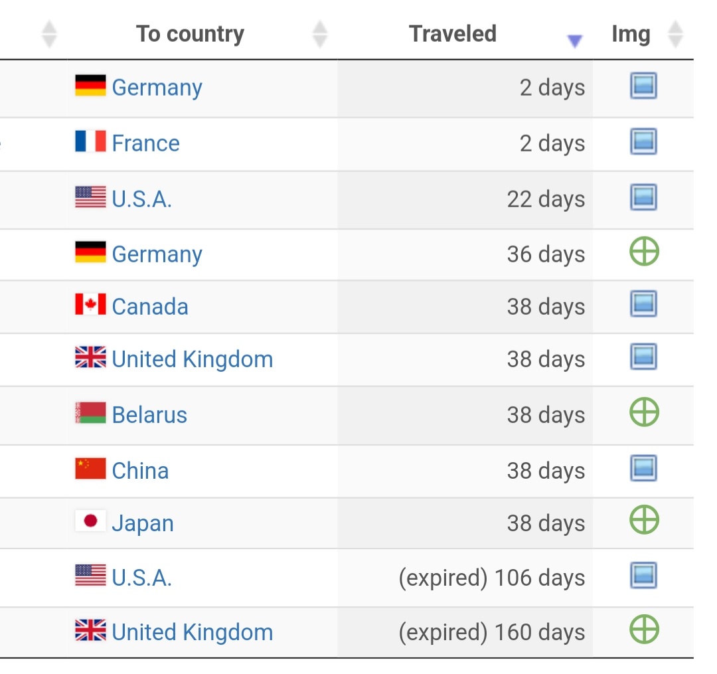
Task: Sort table by the Img column arrows
Action: pos(675,35)
